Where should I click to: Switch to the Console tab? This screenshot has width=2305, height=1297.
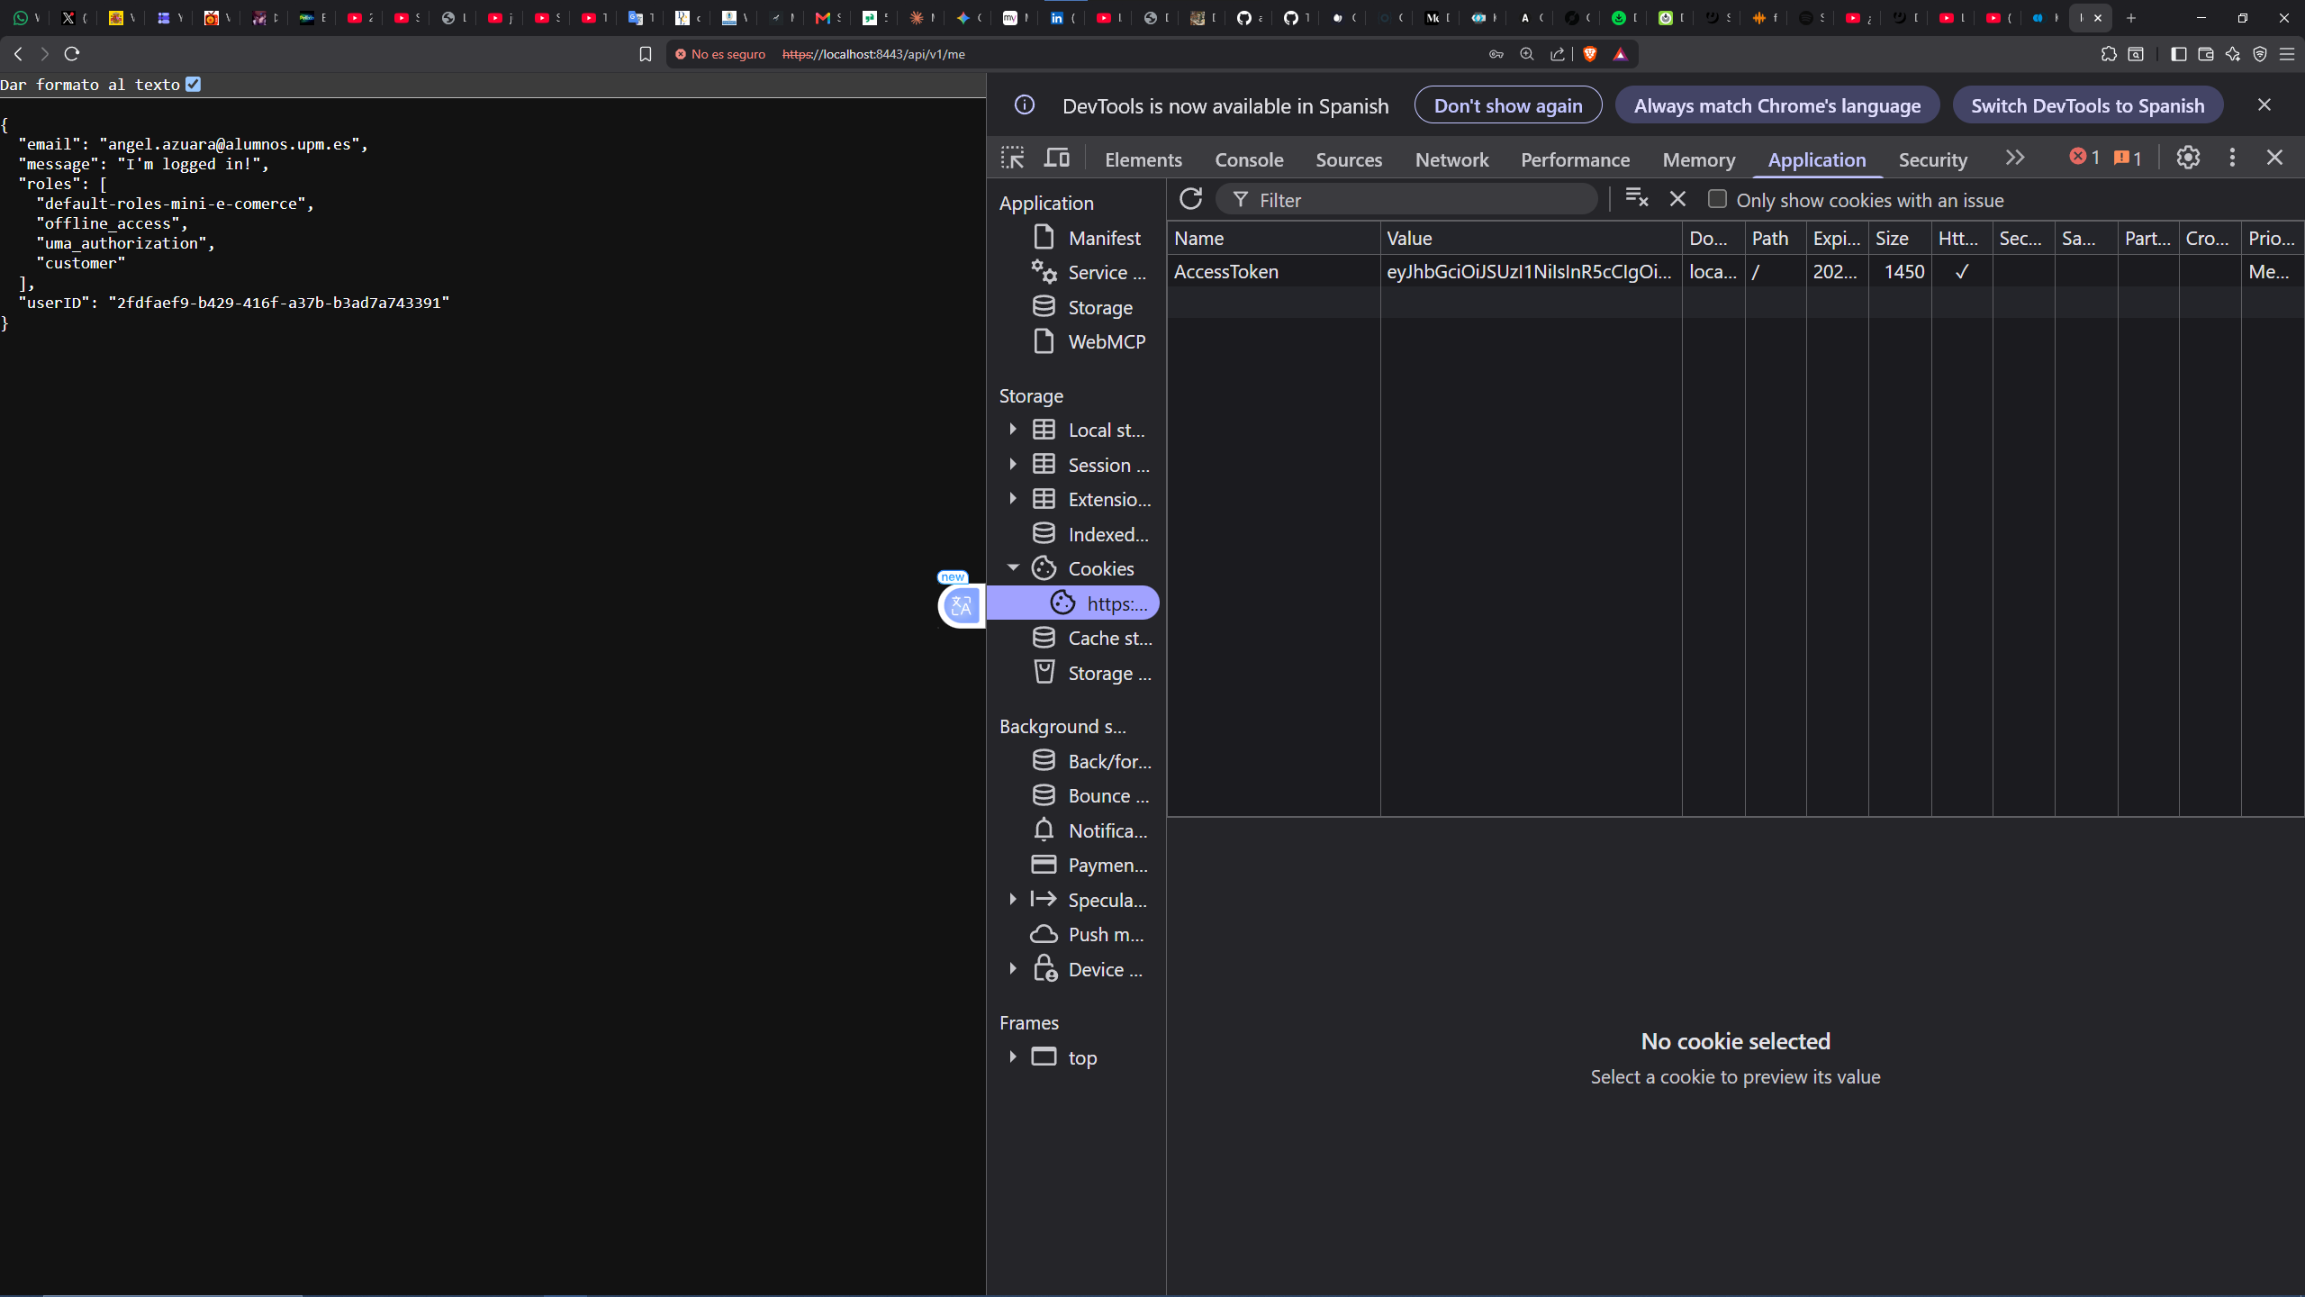pyautogui.click(x=1249, y=159)
